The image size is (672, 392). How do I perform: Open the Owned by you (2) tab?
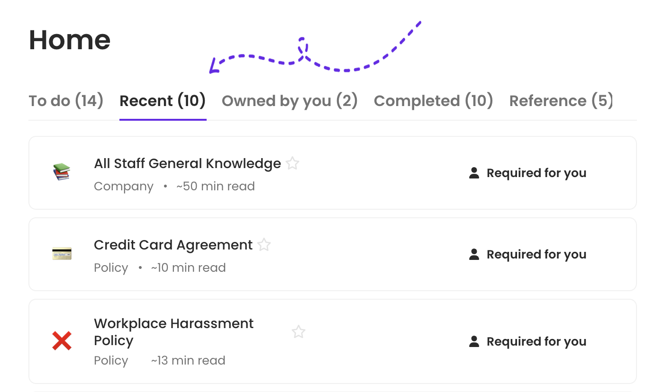tap(290, 101)
